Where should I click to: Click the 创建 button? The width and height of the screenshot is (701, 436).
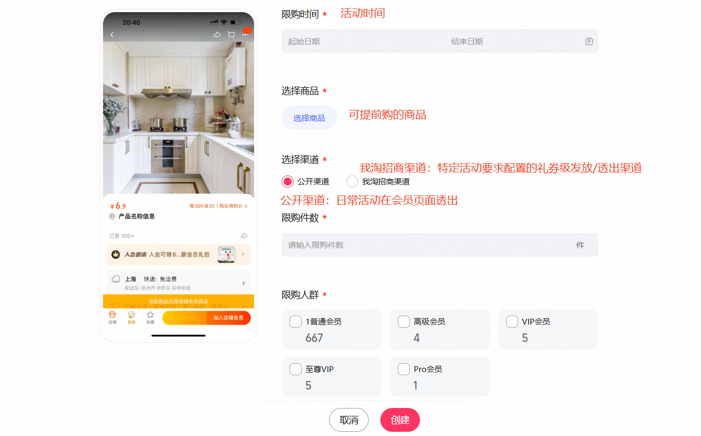point(400,420)
